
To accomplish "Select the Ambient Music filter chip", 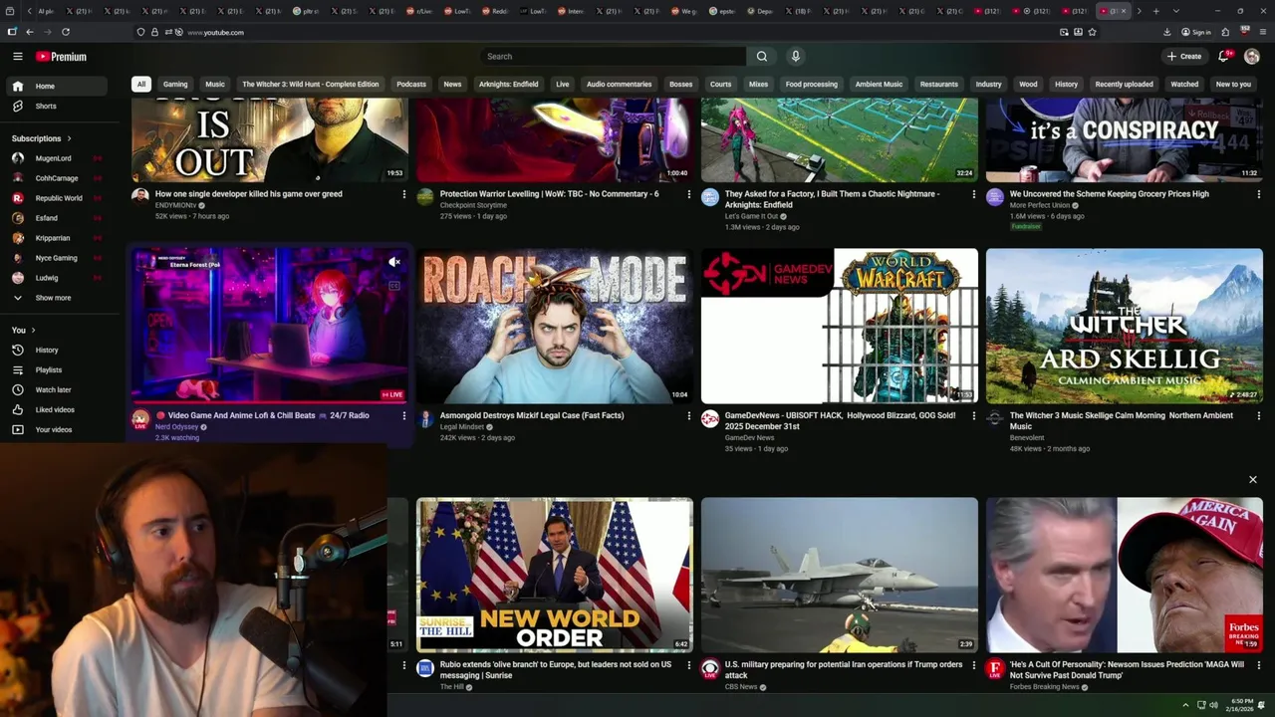I will point(879,85).
